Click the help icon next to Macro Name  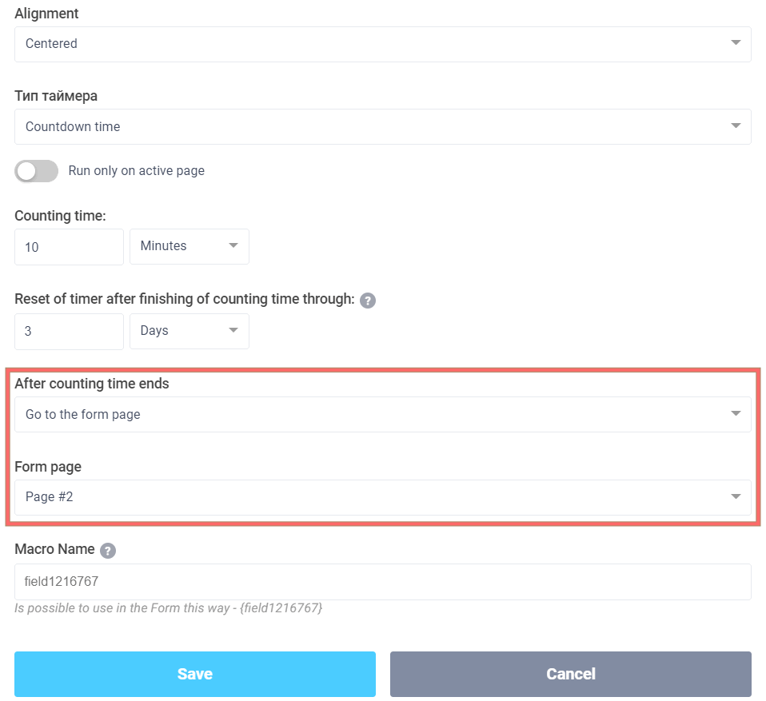point(108,550)
